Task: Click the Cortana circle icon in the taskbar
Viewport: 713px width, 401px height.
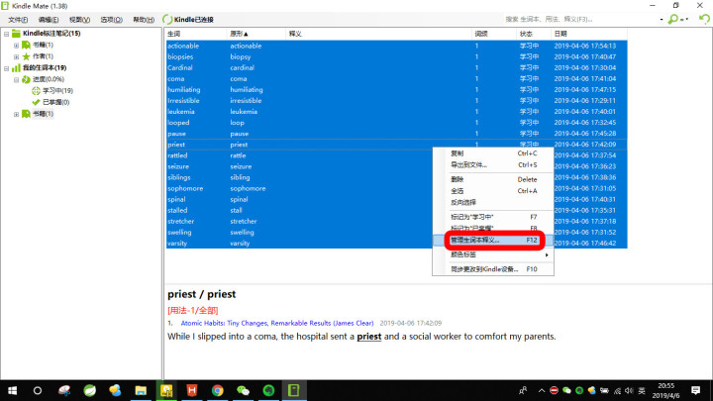Action: 38,390
